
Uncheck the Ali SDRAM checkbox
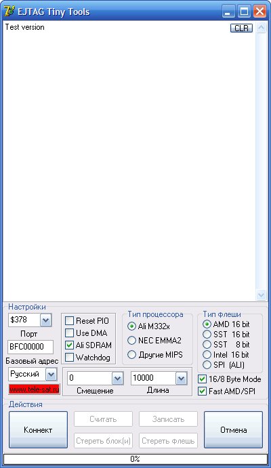coord(69,345)
